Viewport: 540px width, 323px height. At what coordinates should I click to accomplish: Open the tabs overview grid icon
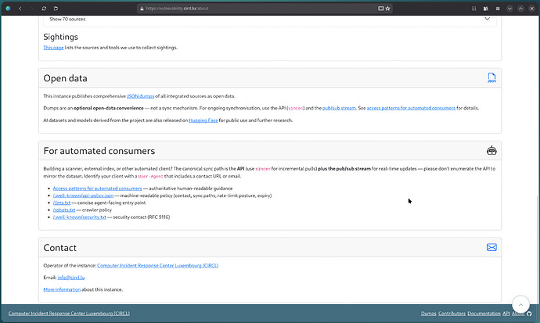[474, 9]
